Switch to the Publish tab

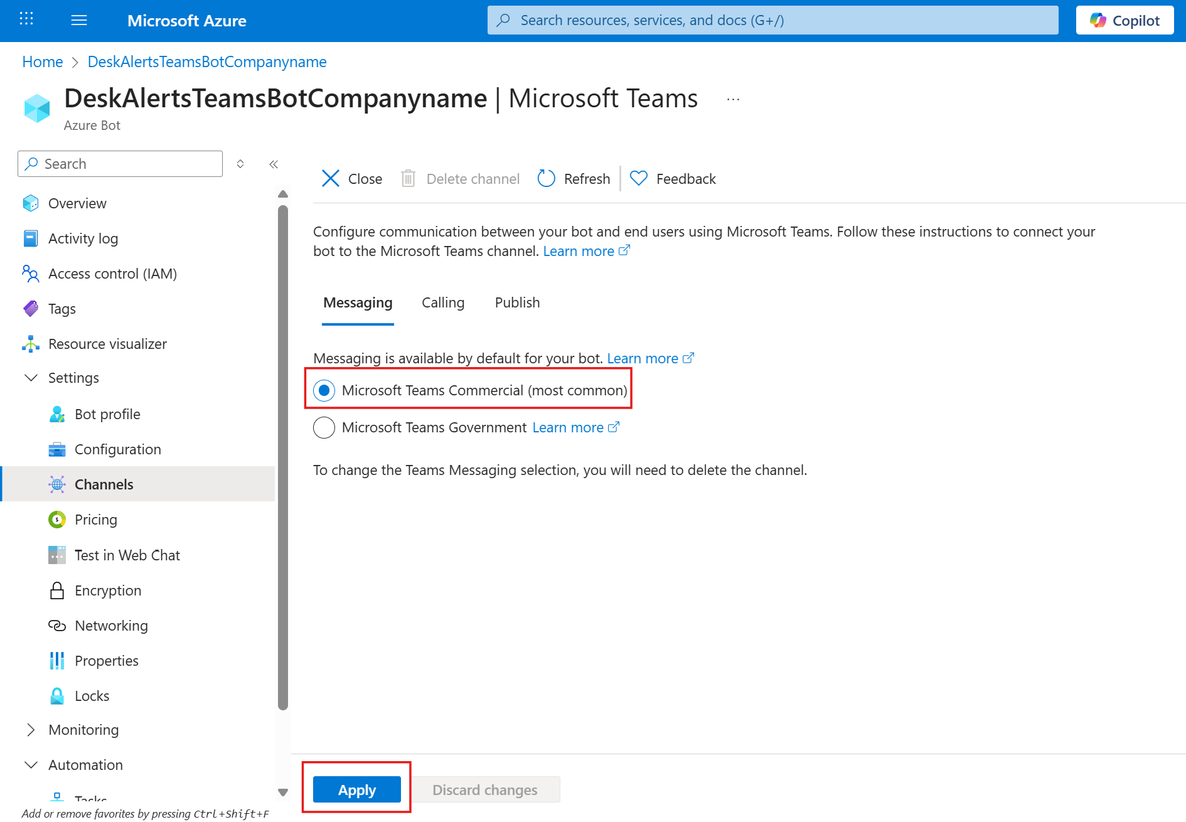tap(517, 302)
